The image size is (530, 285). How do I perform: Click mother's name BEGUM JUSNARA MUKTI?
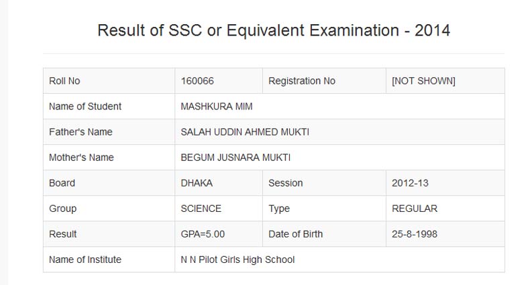[235, 158]
